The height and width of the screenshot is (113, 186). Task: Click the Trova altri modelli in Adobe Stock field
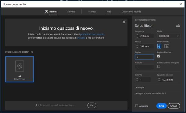coord(63,105)
